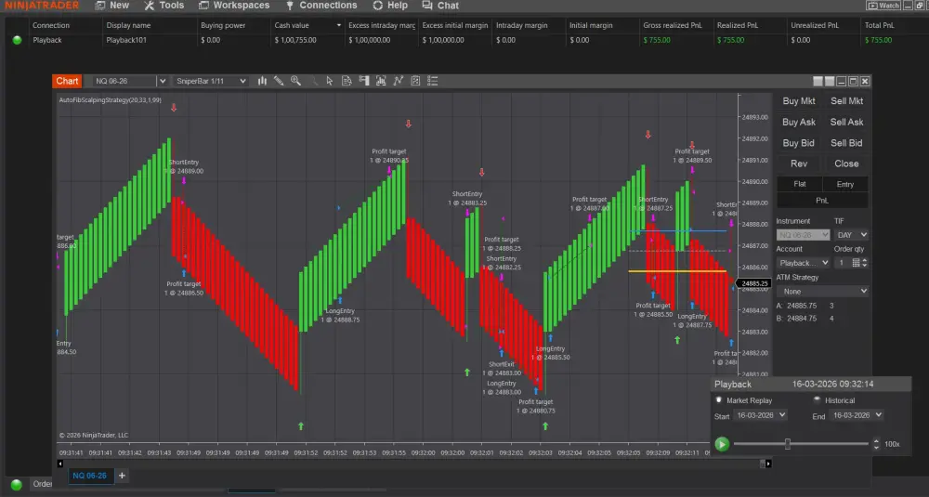This screenshot has width=929, height=497.
Task: Expand the SniperBar 1/11 interval dropdown
Action: tap(212, 82)
